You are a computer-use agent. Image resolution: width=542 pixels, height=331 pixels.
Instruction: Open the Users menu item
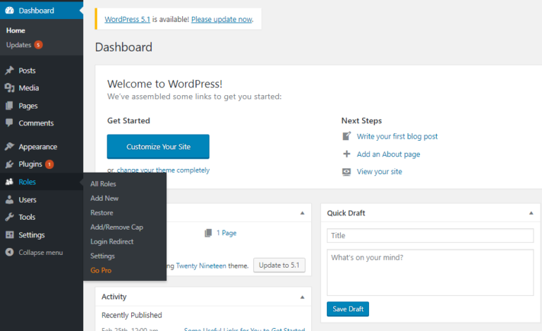(28, 199)
